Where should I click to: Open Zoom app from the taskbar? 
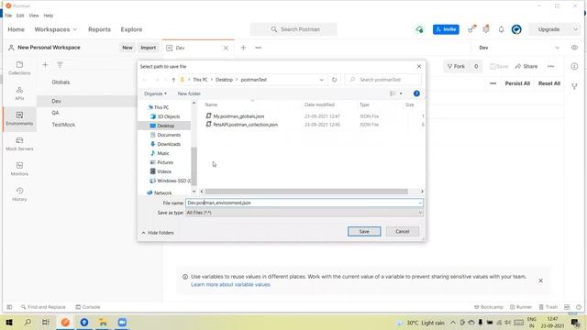coord(122,322)
